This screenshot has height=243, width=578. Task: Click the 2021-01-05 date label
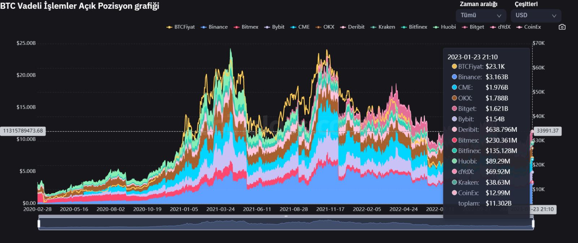[184, 209]
